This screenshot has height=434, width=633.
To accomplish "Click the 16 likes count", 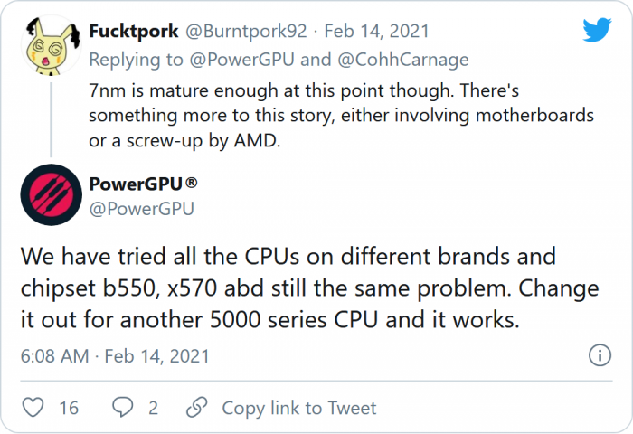I will pos(69,408).
